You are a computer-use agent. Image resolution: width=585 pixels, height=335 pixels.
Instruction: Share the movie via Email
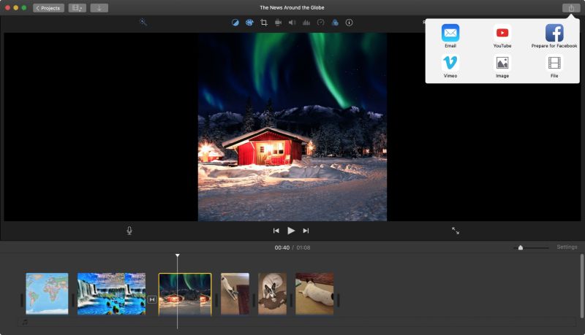[x=450, y=34]
